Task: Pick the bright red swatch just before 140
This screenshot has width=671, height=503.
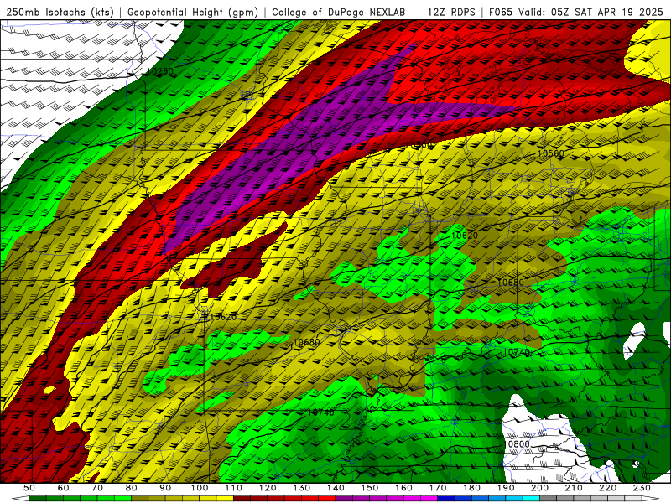Action: (x=327, y=499)
